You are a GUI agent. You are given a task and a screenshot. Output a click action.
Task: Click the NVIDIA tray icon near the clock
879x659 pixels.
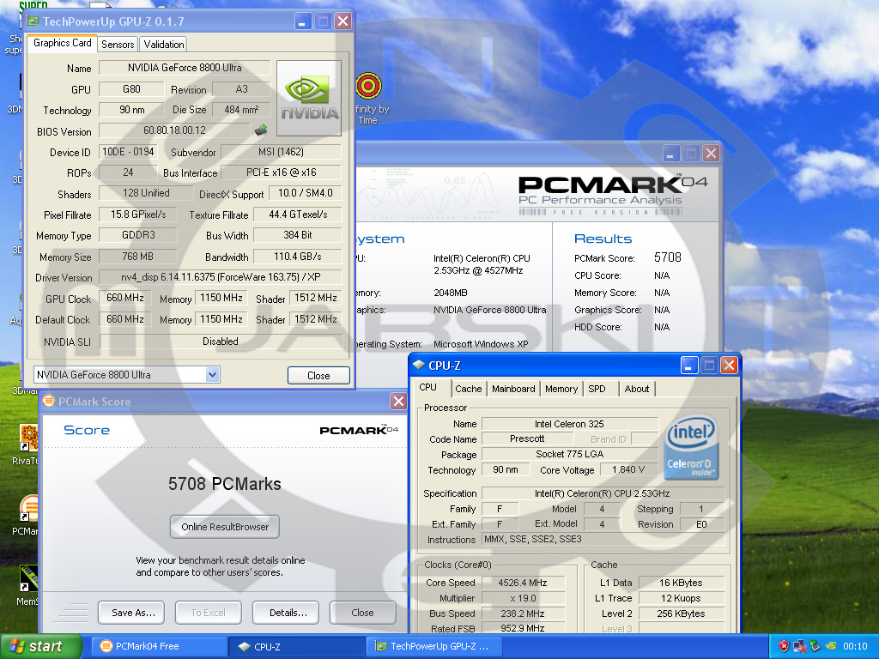[831, 646]
